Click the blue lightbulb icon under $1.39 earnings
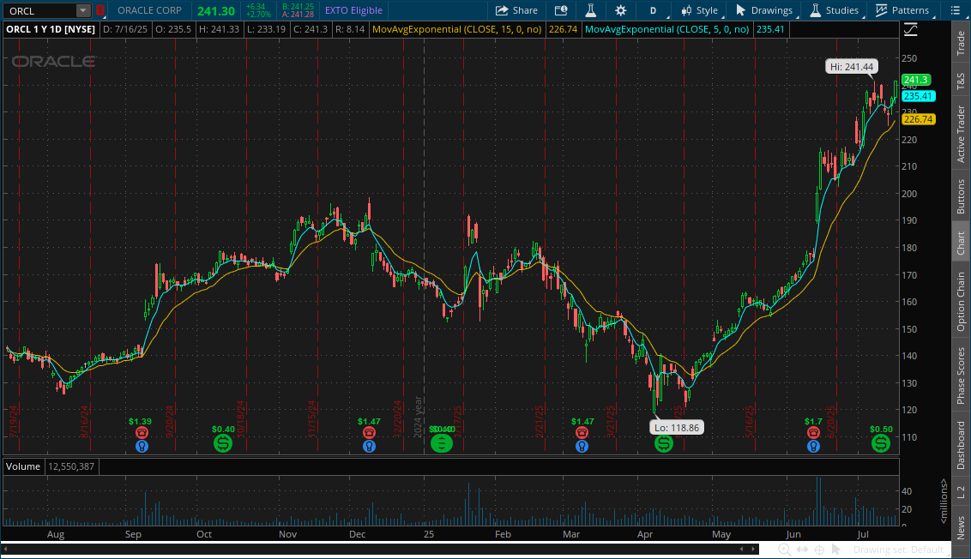This screenshot has width=971, height=559. click(x=142, y=446)
